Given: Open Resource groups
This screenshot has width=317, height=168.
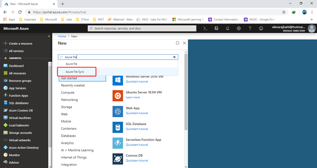Looking at the screenshot, I should (x=17, y=81).
